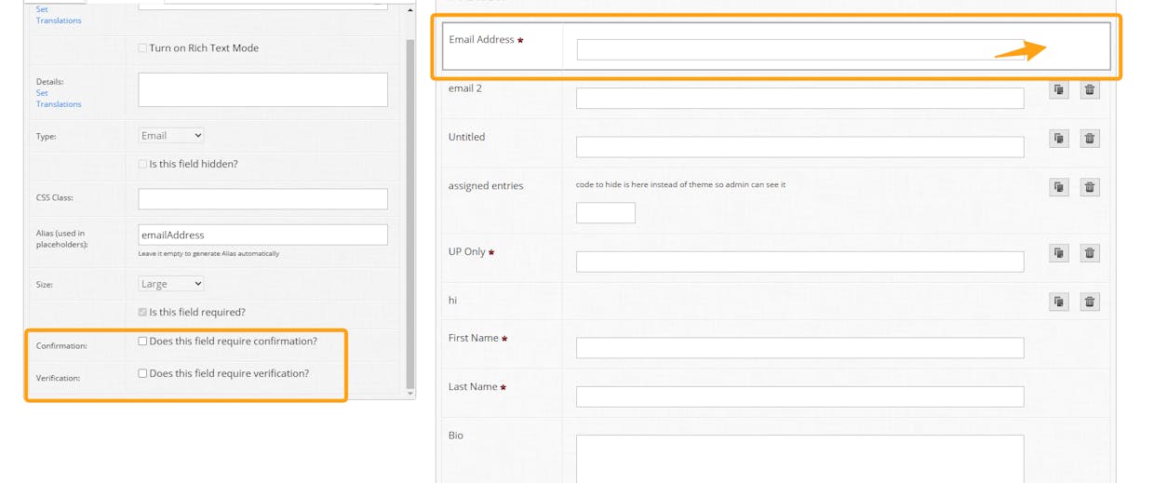Duplicate the email 2 field
This screenshot has height=483, width=1154.
click(x=1059, y=90)
